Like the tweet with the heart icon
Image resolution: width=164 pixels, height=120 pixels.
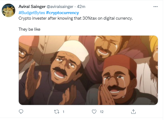(94, 111)
